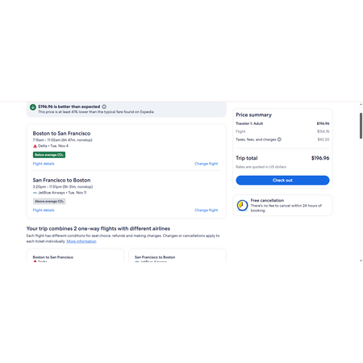Click the scrollbar down arrow
363x363 pixels.
(x=361, y=261)
